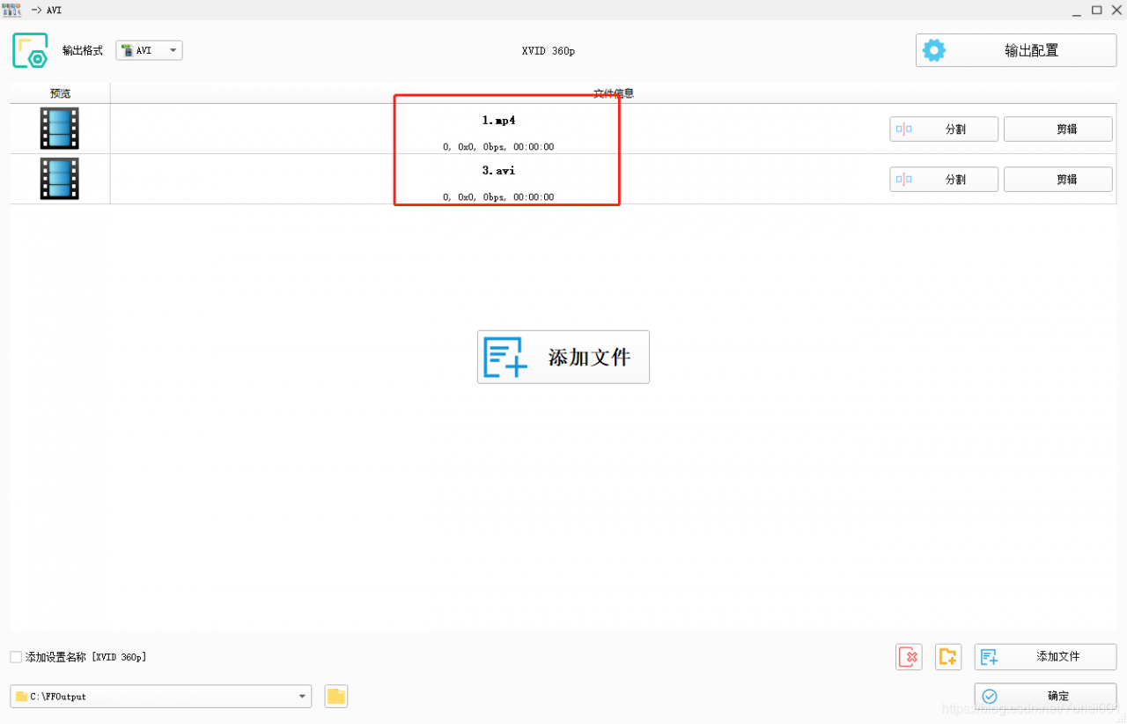Open the C:\FFOutput output folder dropdown
The height and width of the screenshot is (724, 1127).
(161, 696)
